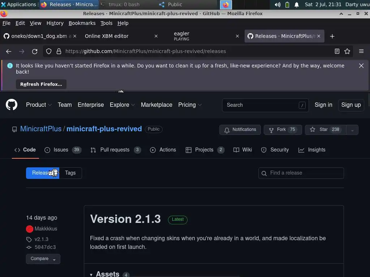370x277 pixels.
Task: Open the File menu
Action: point(7,23)
